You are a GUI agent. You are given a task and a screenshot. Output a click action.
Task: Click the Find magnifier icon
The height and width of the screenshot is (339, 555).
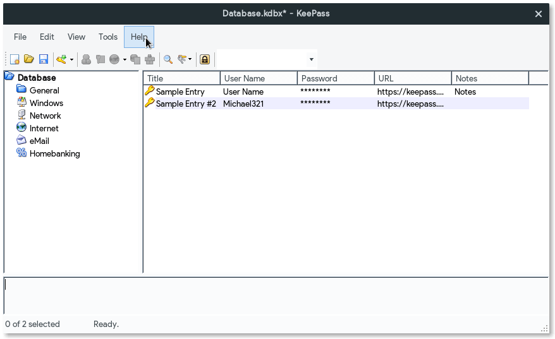click(168, 59)
